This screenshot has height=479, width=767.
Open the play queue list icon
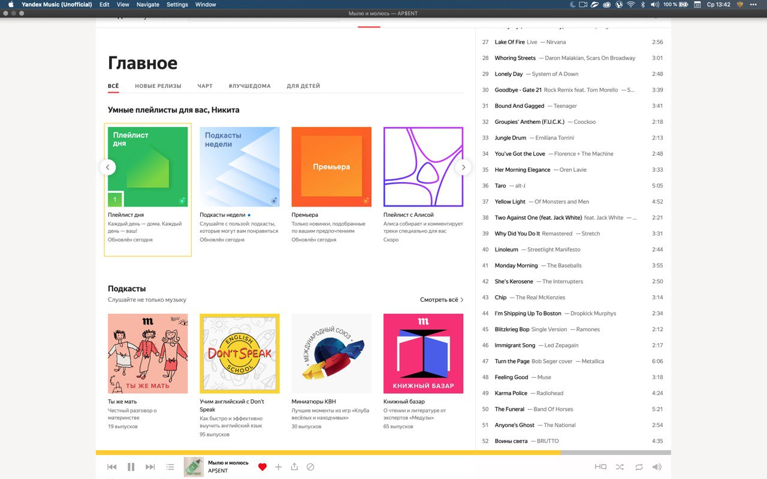click(170, 467)
